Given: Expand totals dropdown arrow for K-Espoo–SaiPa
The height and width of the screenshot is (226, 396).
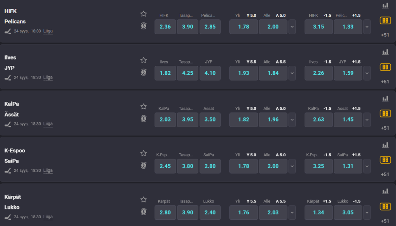Looking at the screenshot, I should point(292,166).
